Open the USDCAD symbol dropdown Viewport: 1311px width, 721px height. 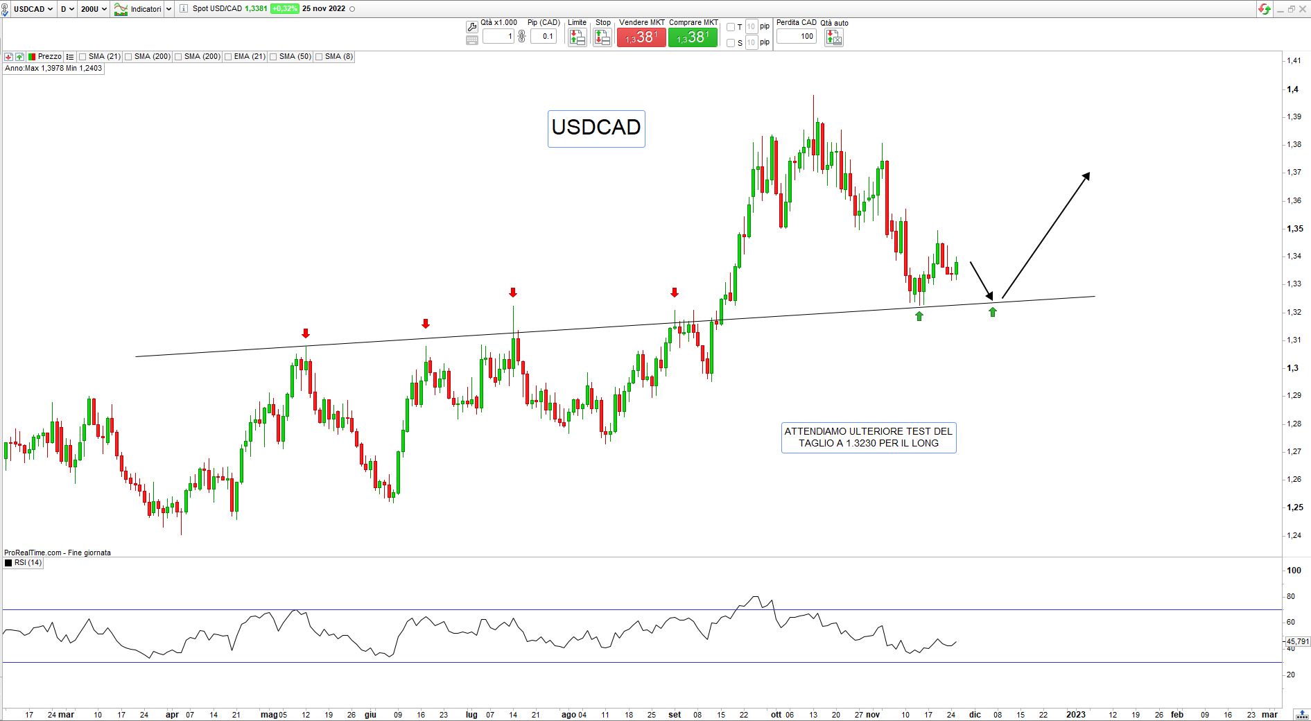(x=33, y=9)
